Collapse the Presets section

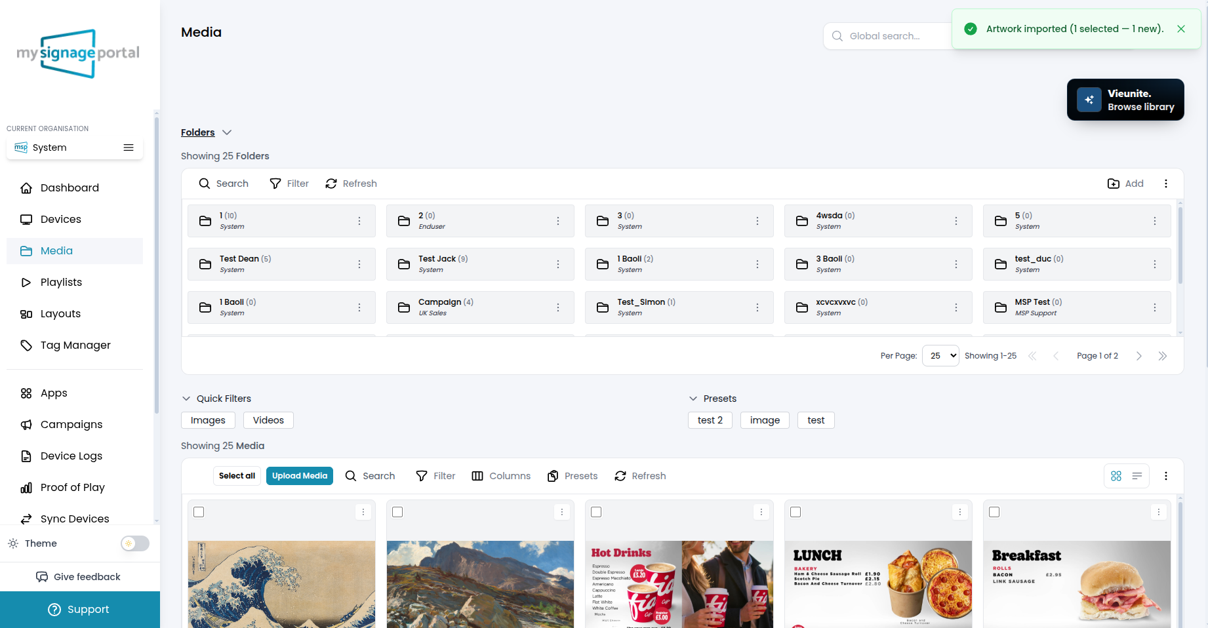[x=693, y=399]
